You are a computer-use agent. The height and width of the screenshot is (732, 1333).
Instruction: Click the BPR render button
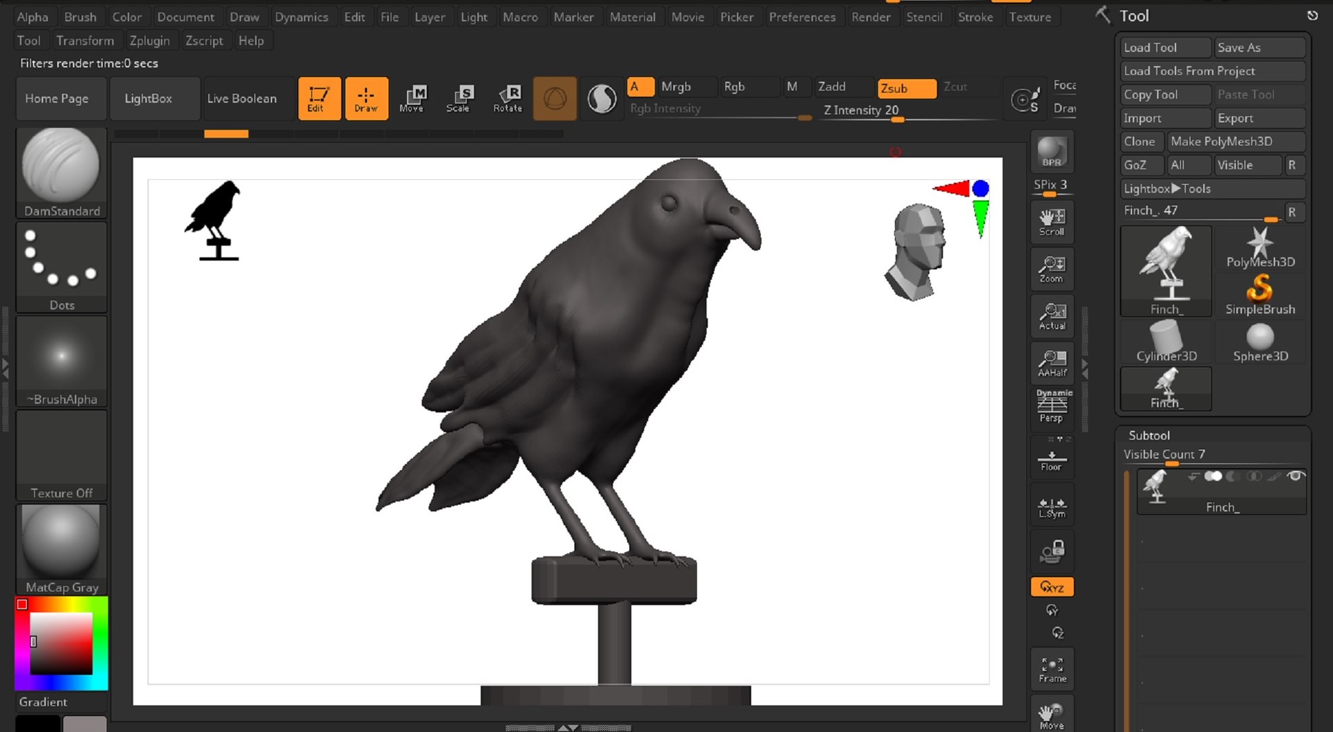1052,151
